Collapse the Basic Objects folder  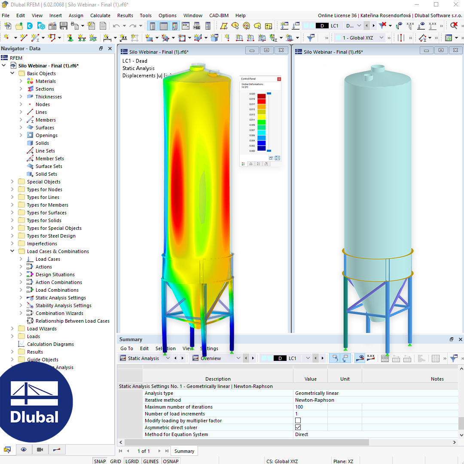coord(12,73)
